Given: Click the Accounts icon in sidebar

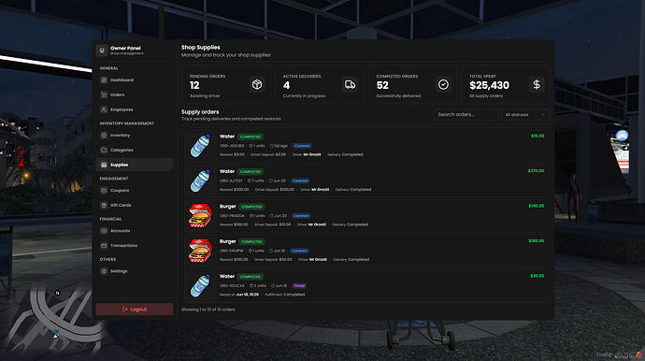Looking at the screenshot, I should click(x=104, y=230).
